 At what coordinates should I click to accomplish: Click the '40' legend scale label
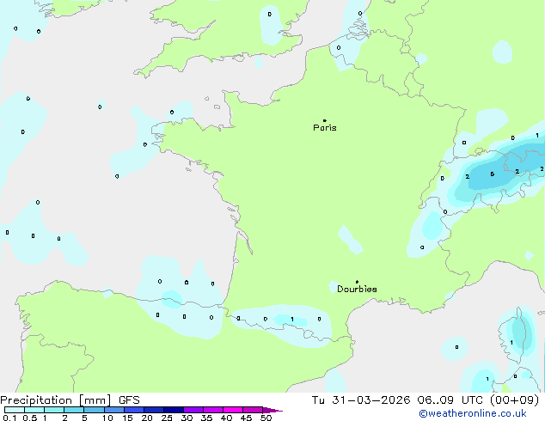[226, 418]
